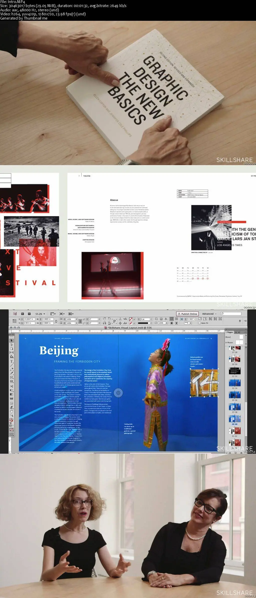256x598 pixels.
Task: Select the Gap tool
Action: click(11, 352)
